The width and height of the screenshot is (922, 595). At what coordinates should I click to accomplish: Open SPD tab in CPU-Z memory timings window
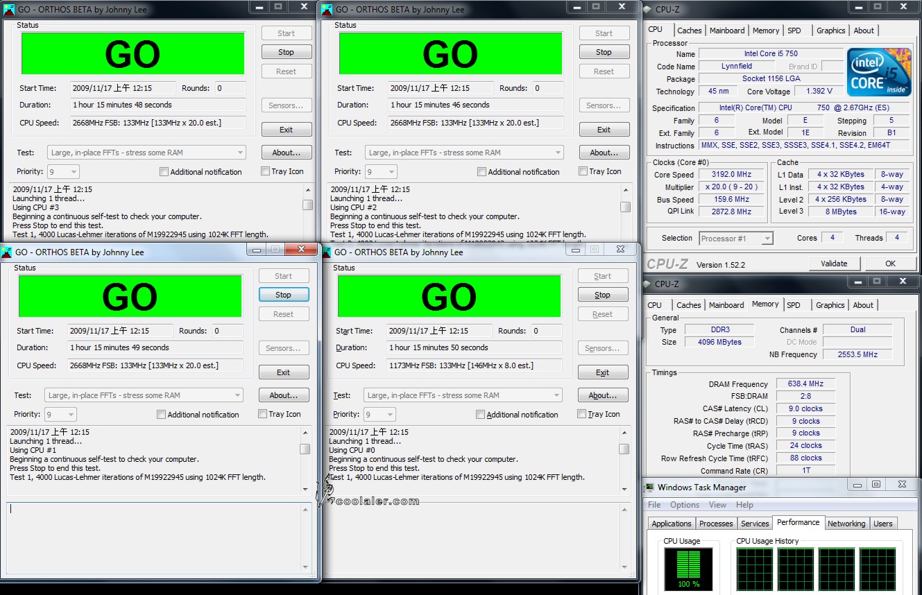coord(794,305)
